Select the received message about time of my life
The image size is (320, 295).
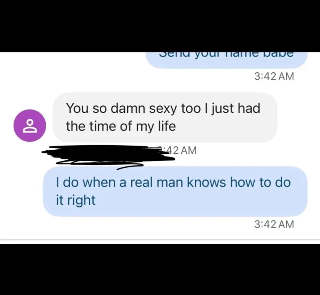pyautogui.click(x=165, y=117)
